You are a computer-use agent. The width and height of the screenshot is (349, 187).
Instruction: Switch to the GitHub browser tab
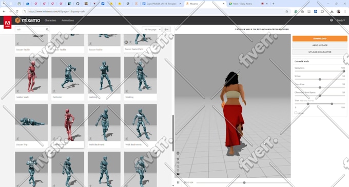(x=77, y=4)
